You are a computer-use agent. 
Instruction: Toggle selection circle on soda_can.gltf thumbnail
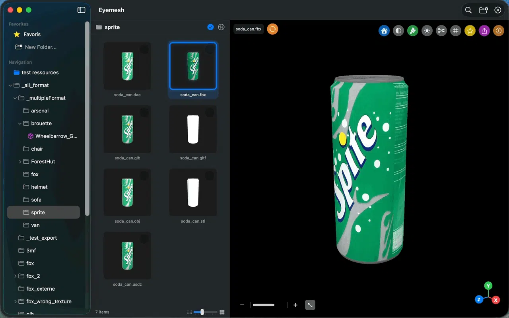point(210,112)
